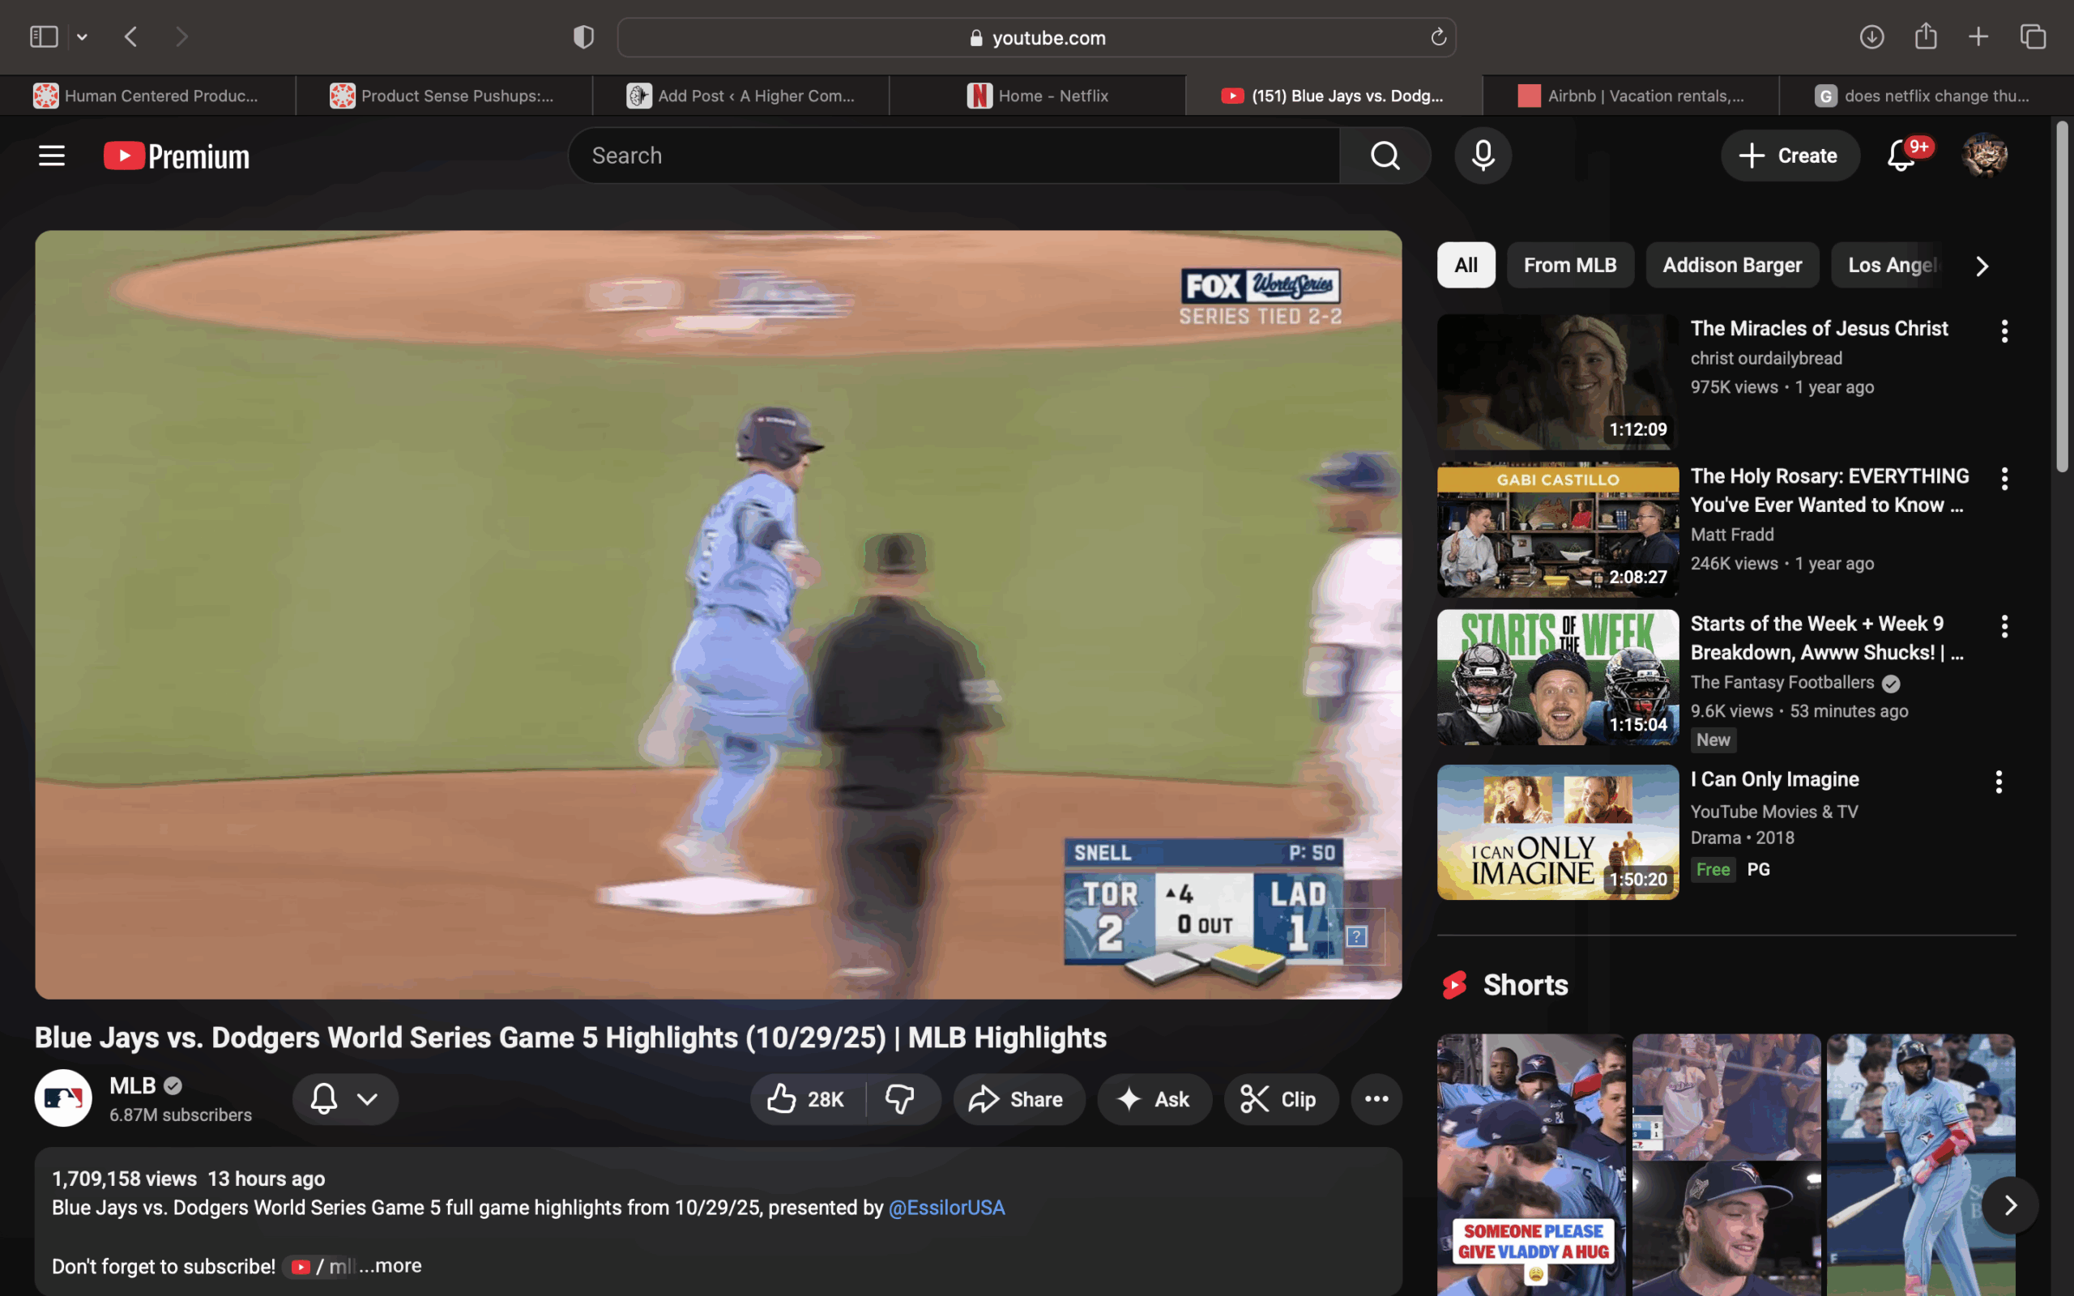Screen dimensions: 2074x1296
Task: Click the voice search microphone icon
Action: pos(1483,156)
